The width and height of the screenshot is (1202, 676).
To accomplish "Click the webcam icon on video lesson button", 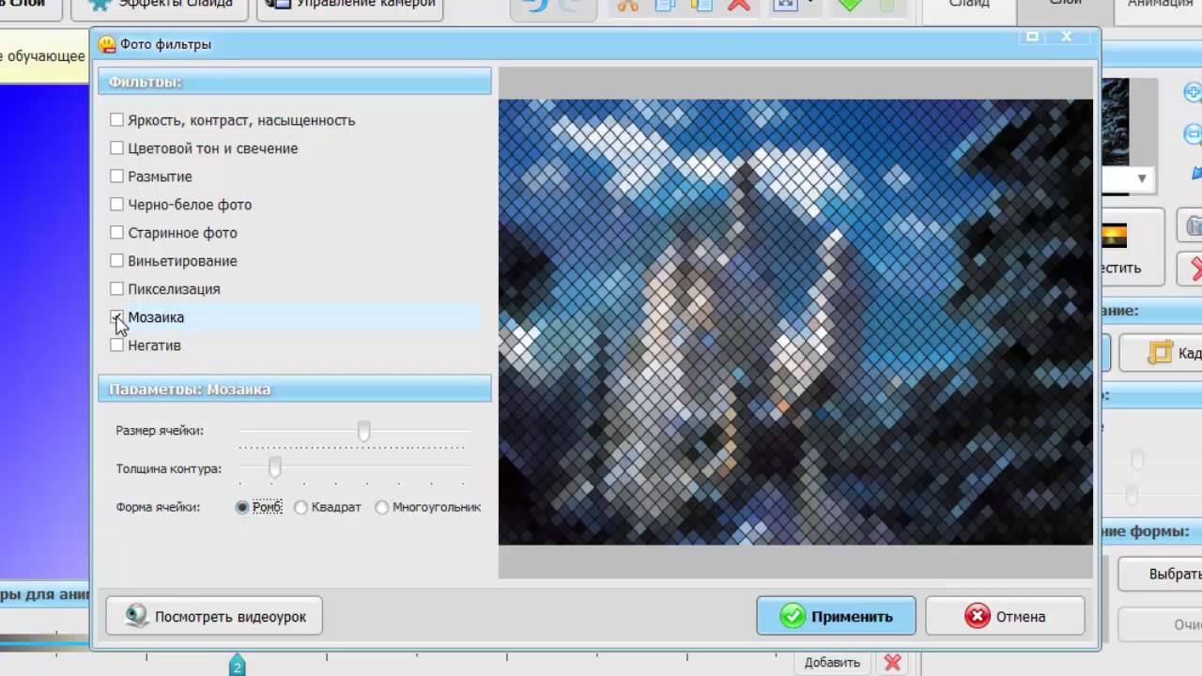I will (x=137, y=616).
